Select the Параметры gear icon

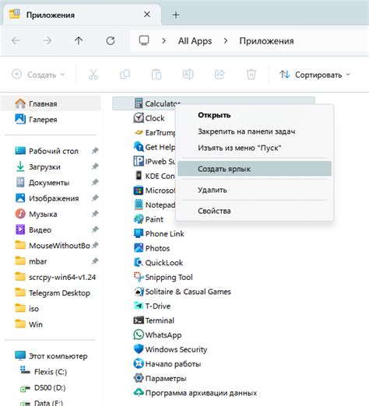[x=139, y=378]
